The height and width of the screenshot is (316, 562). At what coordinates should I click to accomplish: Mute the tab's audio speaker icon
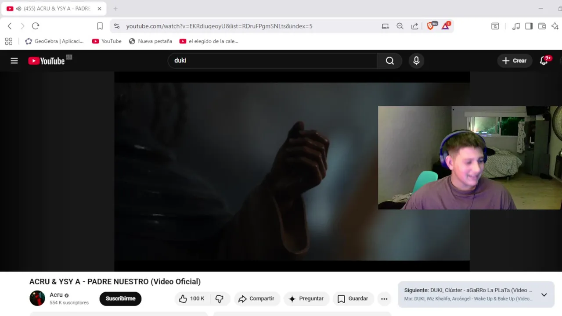click(x=18, y=9)
